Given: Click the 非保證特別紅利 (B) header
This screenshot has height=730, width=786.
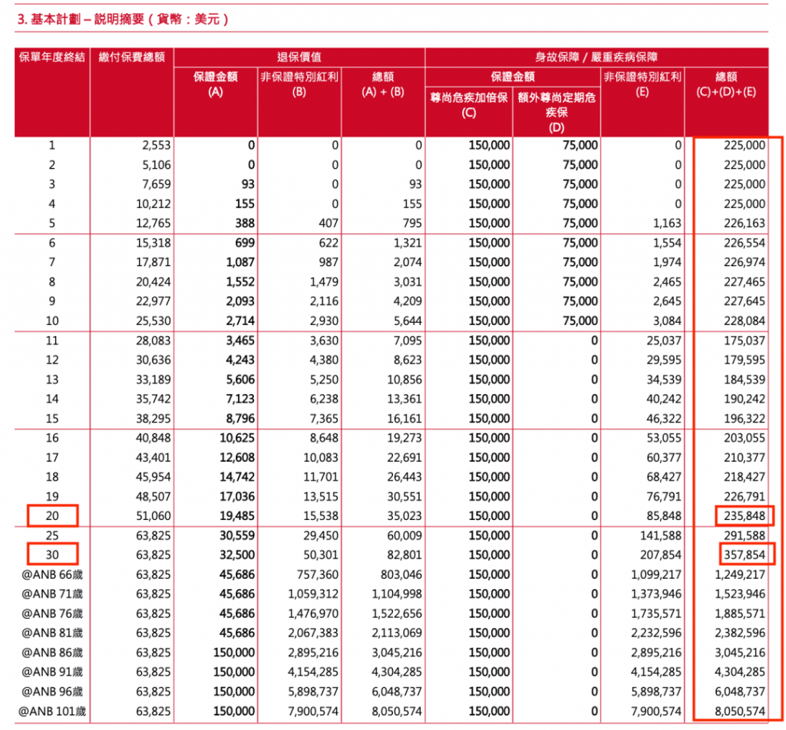Looking at the screenshot, I should (x=299, y=84).
